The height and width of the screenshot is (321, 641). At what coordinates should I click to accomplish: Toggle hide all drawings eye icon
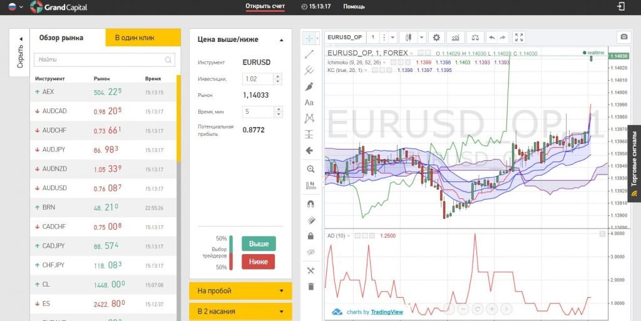coord(309,252)
